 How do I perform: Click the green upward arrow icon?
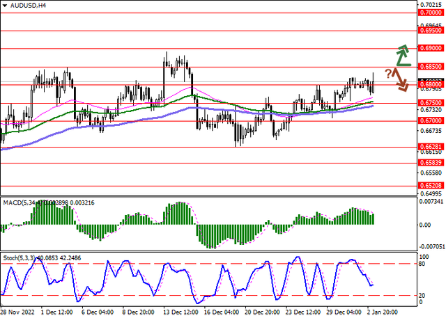tap(403, 53)
